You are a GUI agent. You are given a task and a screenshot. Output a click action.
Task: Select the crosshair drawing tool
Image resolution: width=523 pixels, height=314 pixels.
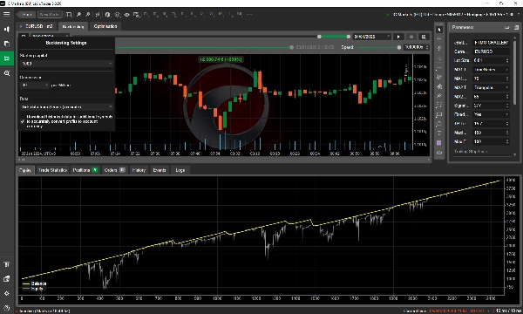439,39
